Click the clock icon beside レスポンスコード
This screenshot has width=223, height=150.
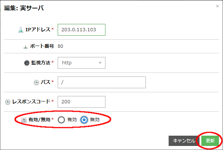8,102
